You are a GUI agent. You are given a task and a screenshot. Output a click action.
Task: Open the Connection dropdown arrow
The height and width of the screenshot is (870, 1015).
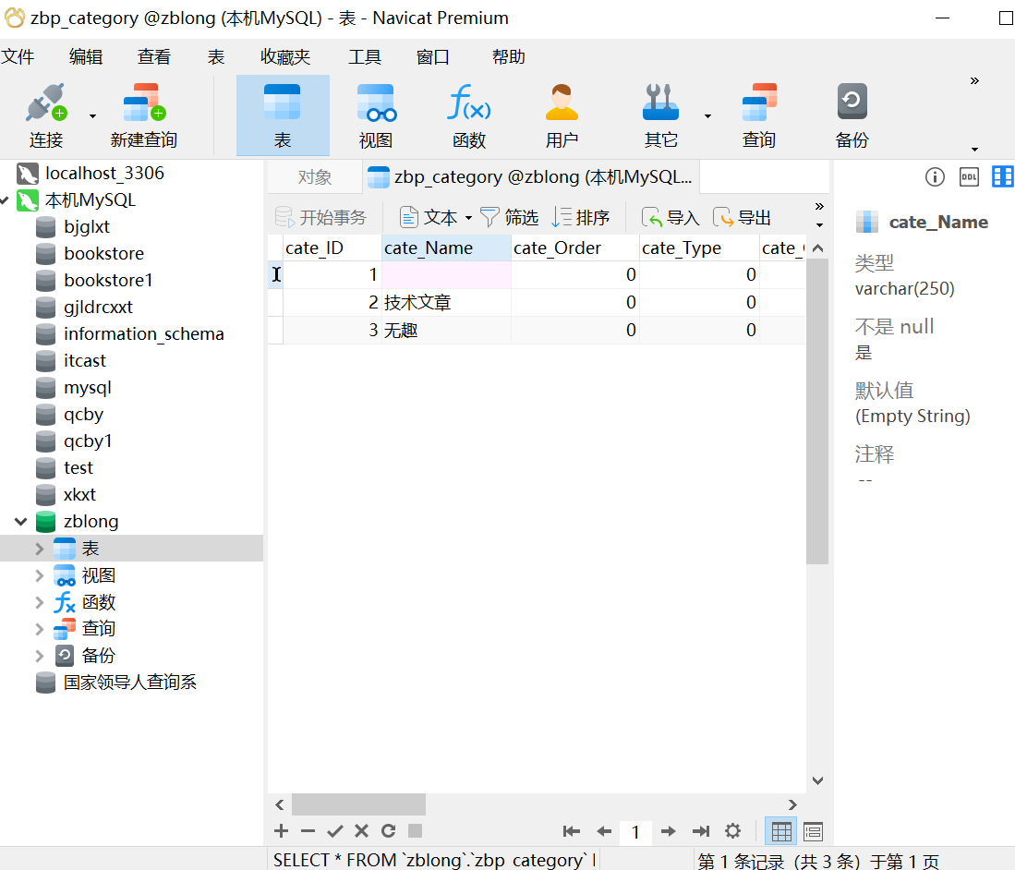click(x=92, y=115)
